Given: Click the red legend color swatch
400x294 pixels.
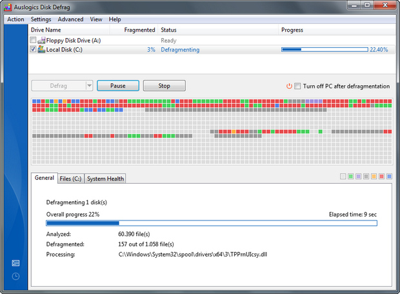Looking at the screenshot, I should tap(381, 177).
